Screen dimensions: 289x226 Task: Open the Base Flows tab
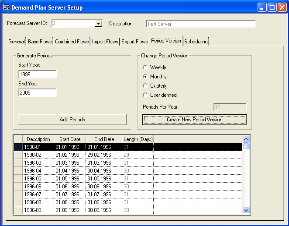pos(40,42)
